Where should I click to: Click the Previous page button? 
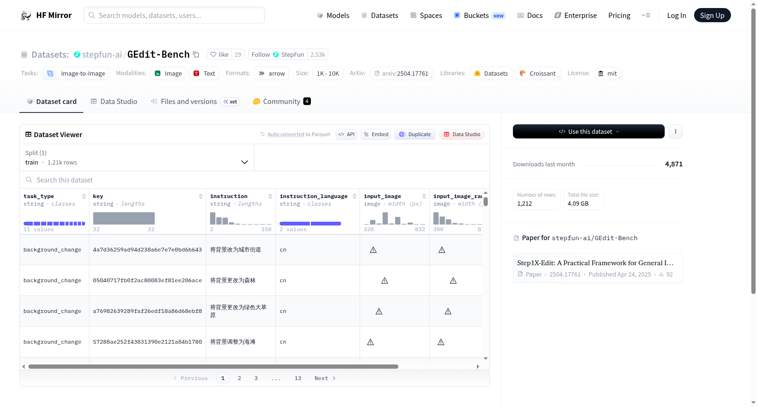pyautogui.click(x=191, y=378)
